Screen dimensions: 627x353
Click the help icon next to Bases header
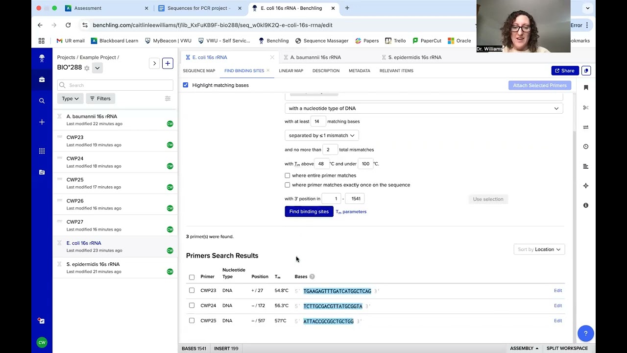pyautogui.click(x=312, y=277)
